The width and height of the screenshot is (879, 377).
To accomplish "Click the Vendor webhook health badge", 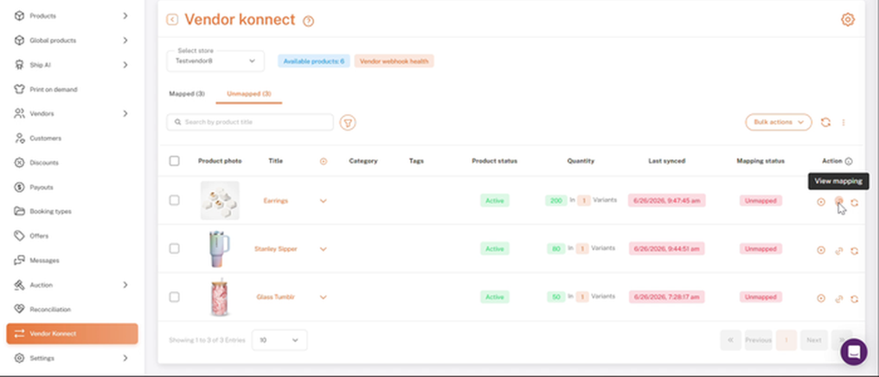I will tap(395, 61).
